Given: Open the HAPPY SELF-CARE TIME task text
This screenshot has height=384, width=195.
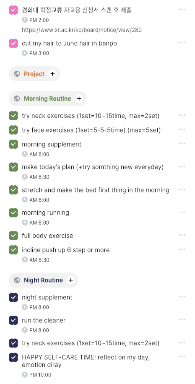Looking at the screenshot, I should (x=86, y=361).
